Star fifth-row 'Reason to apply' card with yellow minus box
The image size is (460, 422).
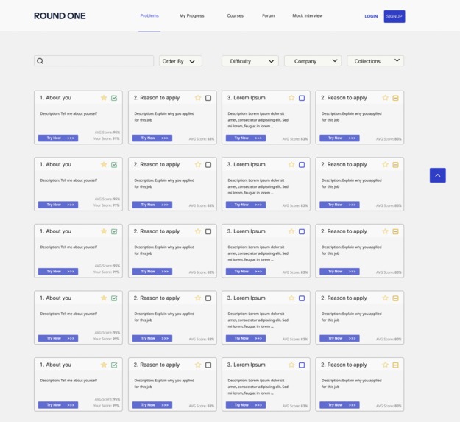coord(385,365)
